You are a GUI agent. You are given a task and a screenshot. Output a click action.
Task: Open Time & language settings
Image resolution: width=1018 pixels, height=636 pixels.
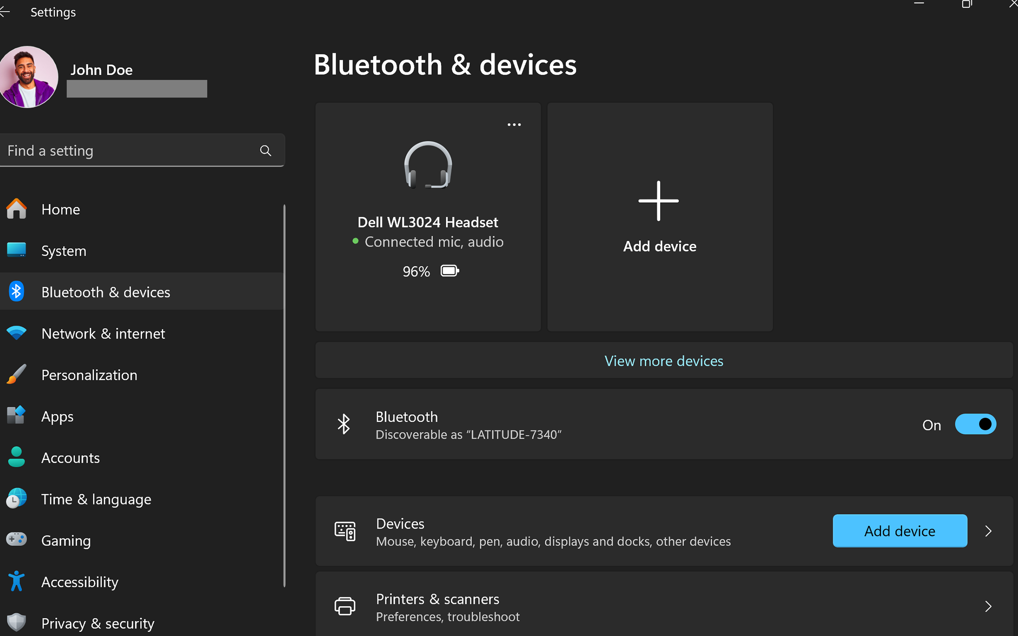pos(141,499)
